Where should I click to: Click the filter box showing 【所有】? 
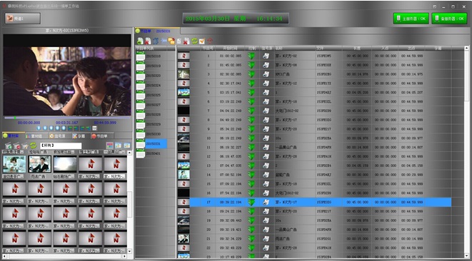61,146
